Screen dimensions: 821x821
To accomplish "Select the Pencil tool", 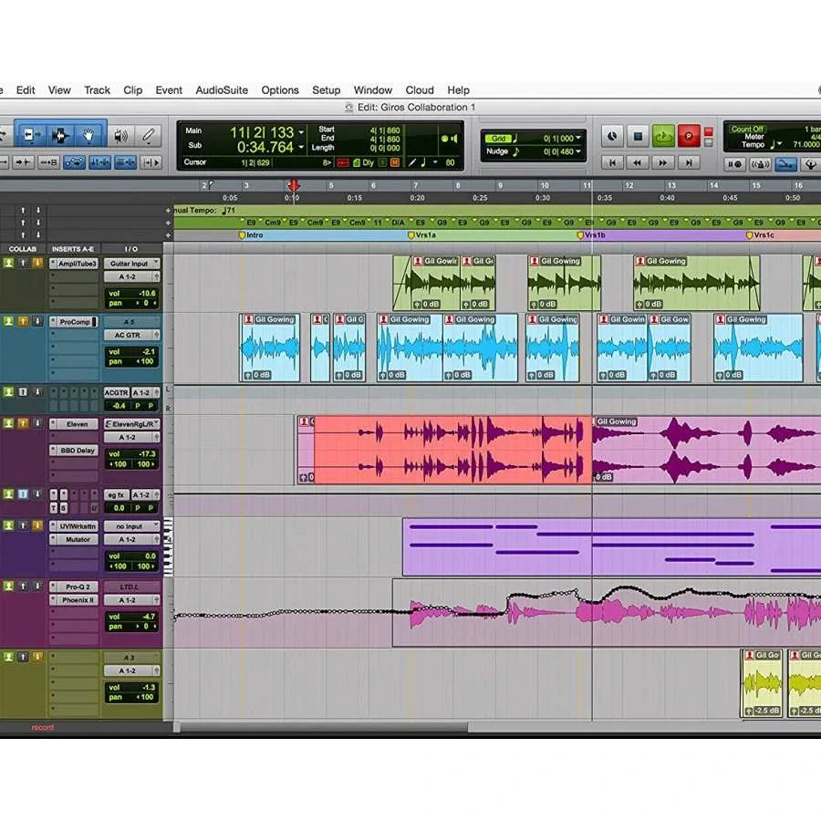I will (150, 136).
